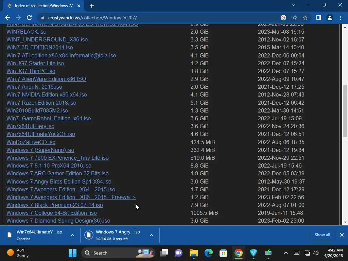
Task: Open File Explorer from taskbar
Action: coord(193,253)
